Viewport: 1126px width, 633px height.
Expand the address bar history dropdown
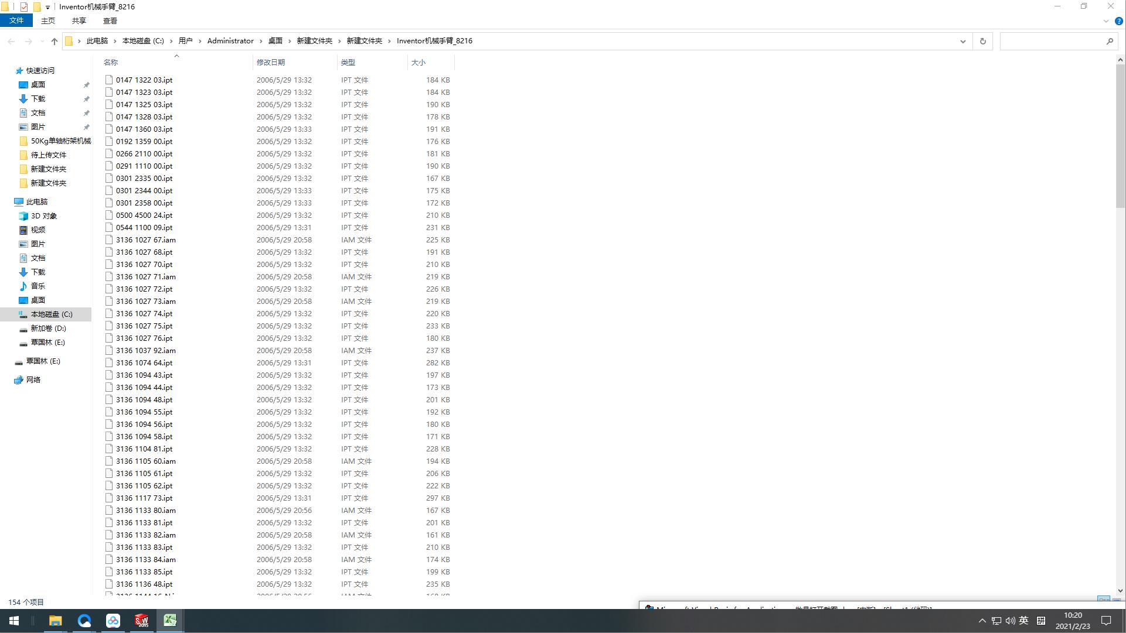(962, 41)
